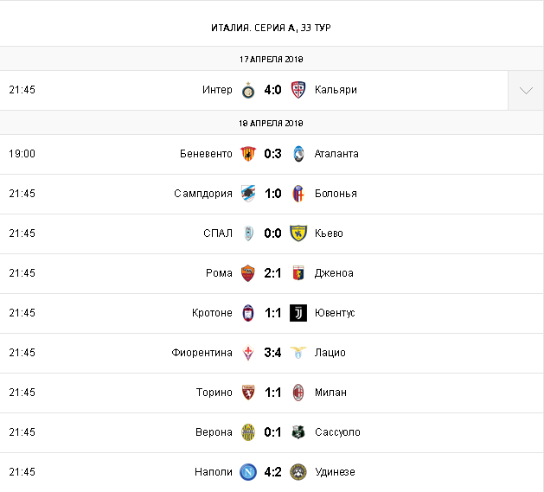Screen dimensions: 544x492
Task: Click the Juventus club logo
Action: pos(298,313)
